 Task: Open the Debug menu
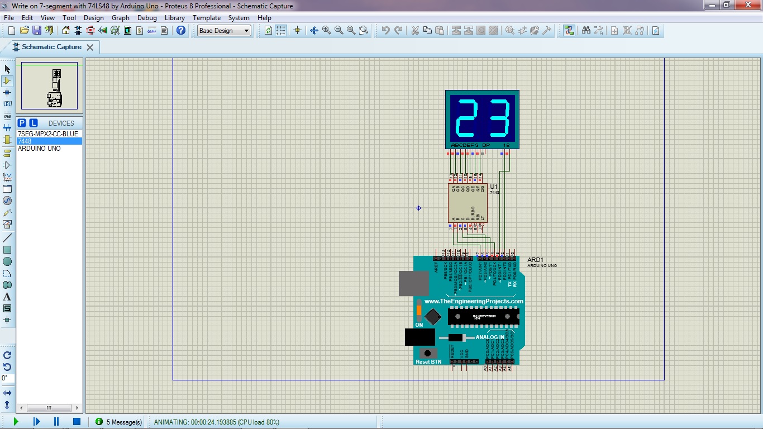click(x=147, y=17)
